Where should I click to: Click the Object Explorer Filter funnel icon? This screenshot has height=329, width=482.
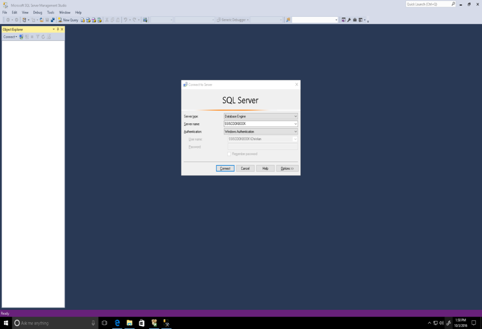pyautogui.click(x=38, y=37)
